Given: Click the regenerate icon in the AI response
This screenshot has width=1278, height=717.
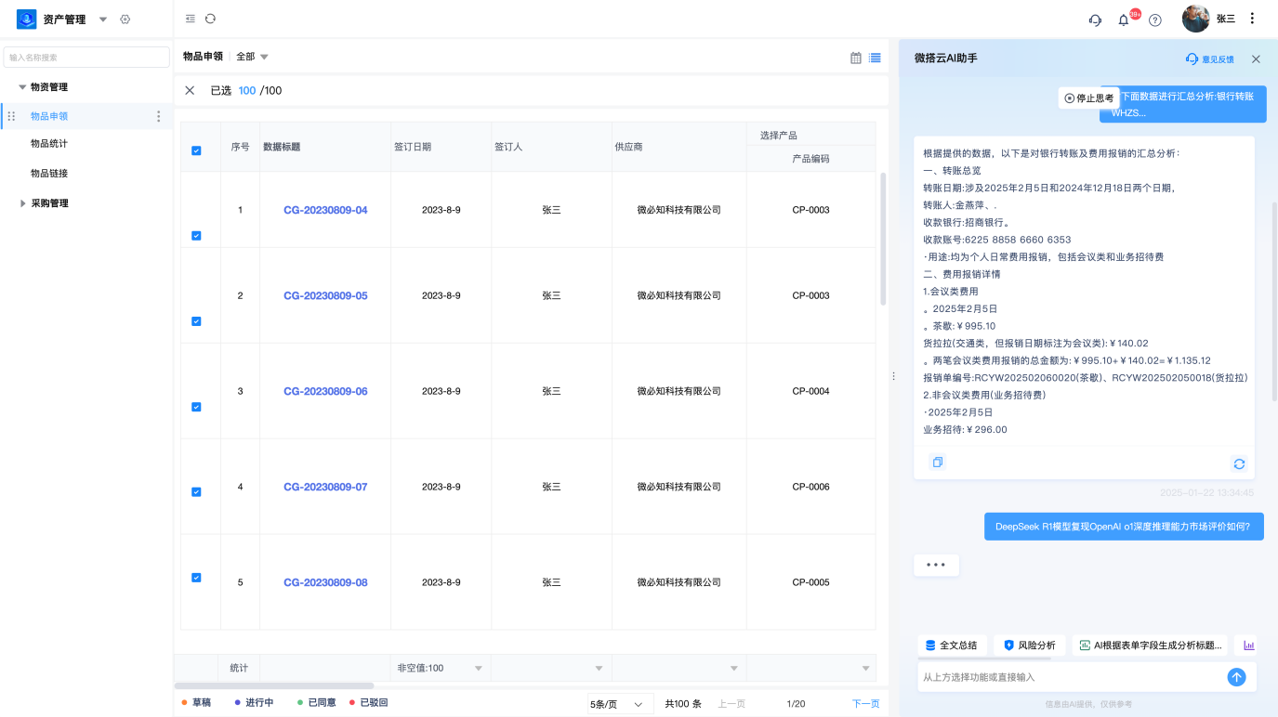Looking at the screenshot, I should pyautogui.click(x=1238, y=463).
